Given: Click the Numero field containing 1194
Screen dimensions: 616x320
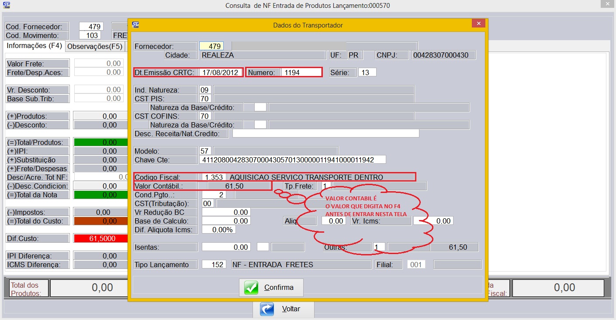Looking at the screenshot, I should pyautogui.click(x=301, y=72).
